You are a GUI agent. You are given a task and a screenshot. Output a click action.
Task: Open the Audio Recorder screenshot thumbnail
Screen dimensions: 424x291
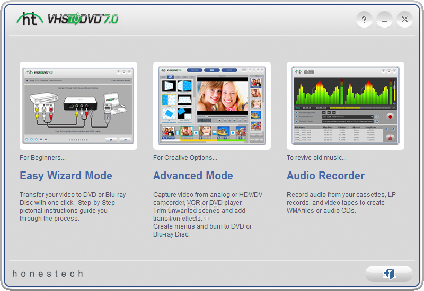coord(346,106)
